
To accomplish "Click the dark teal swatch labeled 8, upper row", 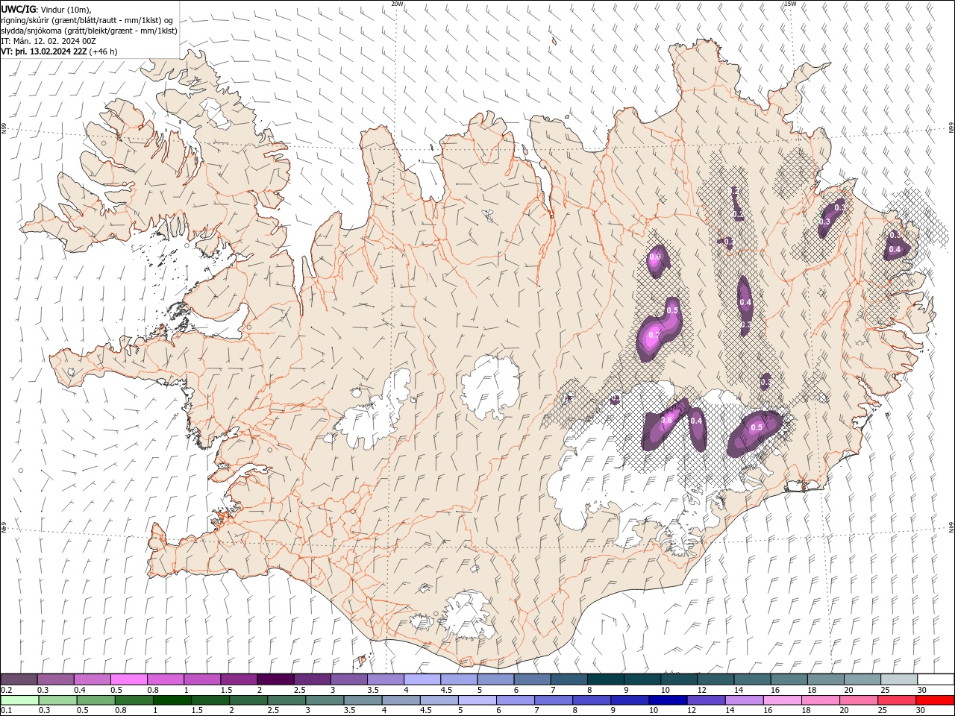I will click(x=605, y=679).
